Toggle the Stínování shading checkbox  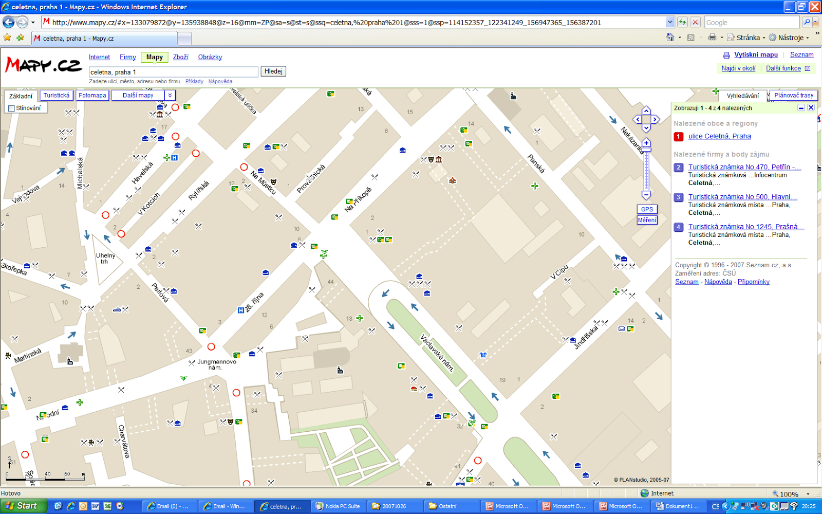[x=11, y=108]
